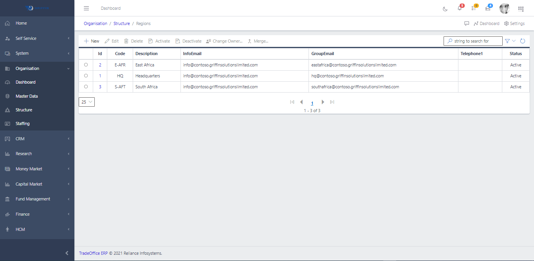Image resolution: width=534 pixels, height=261 pixels.
Task: Select the East Africa row radio button
Action: pyautogui.click(x=86, y=65)
